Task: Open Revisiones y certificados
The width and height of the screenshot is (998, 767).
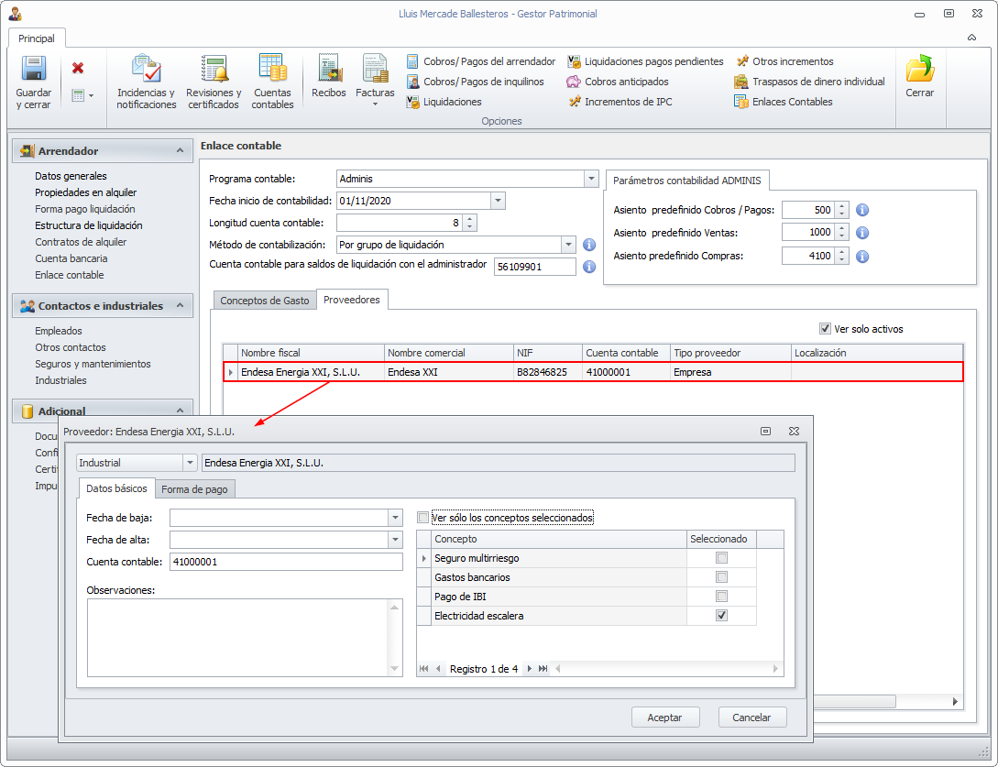Action: pos(214,82)
